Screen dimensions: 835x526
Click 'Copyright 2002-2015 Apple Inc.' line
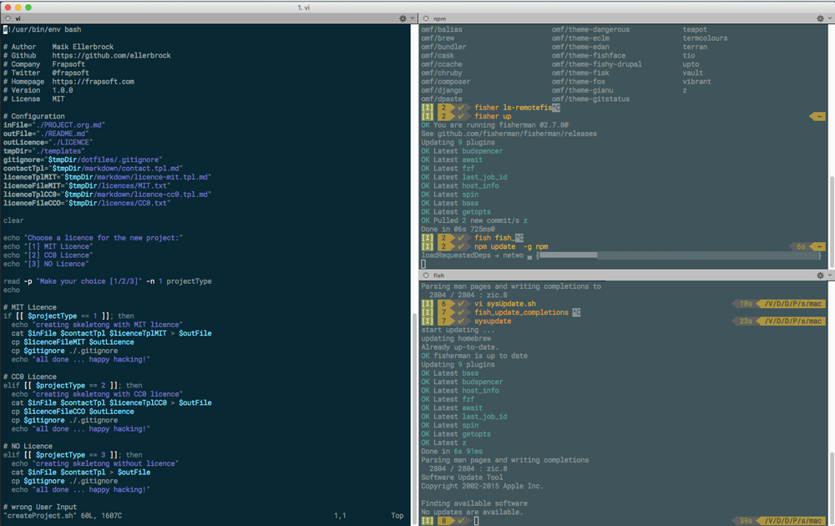click(483, 486)
